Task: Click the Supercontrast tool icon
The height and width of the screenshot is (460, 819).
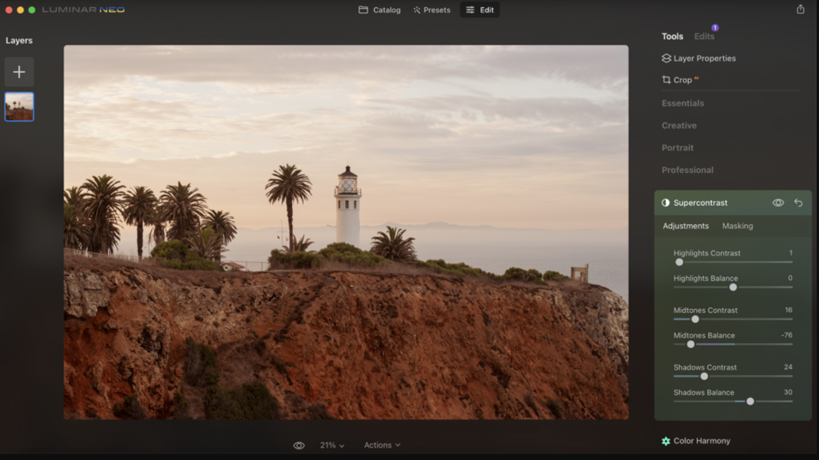Action: point(666,203)
